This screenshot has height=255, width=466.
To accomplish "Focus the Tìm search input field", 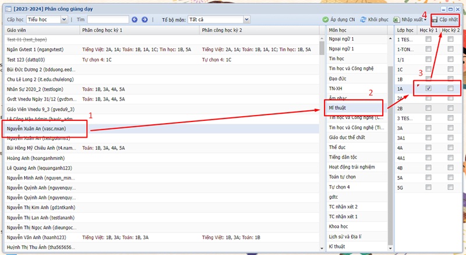I will point(108,20).
